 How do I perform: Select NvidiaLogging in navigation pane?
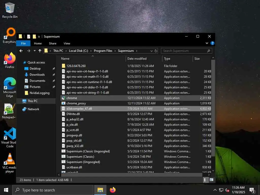pos(39,93)
